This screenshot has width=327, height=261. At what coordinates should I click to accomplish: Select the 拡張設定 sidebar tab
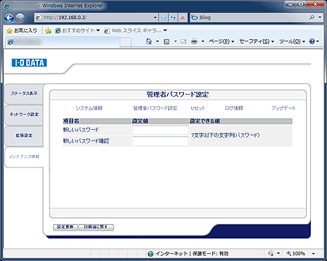pos(24,136)
